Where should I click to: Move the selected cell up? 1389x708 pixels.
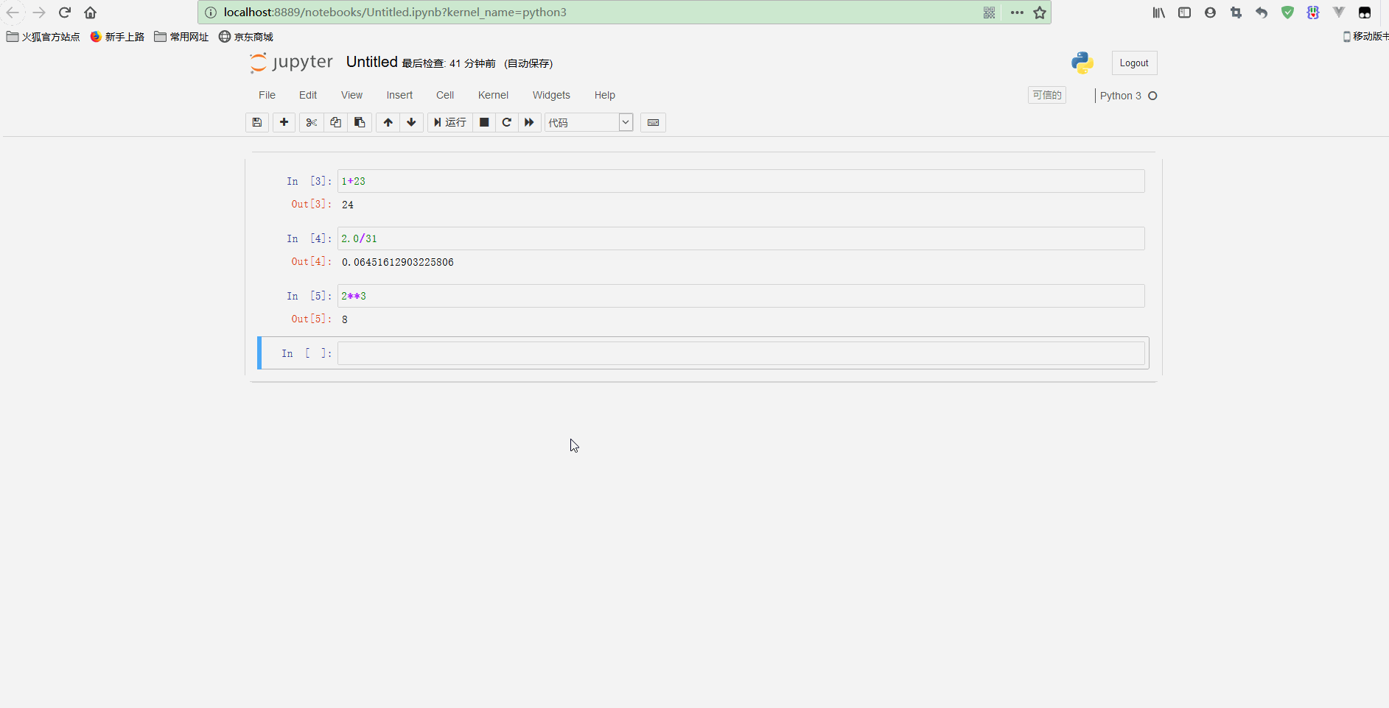[387, 122]
